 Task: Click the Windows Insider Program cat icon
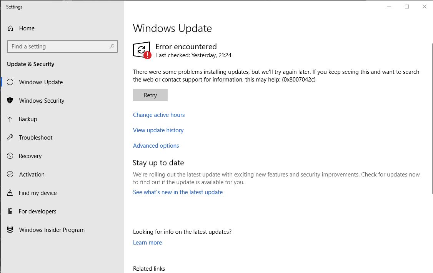[x=10, y=230]
